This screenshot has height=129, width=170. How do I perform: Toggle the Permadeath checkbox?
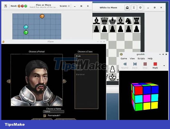[45, 116]
